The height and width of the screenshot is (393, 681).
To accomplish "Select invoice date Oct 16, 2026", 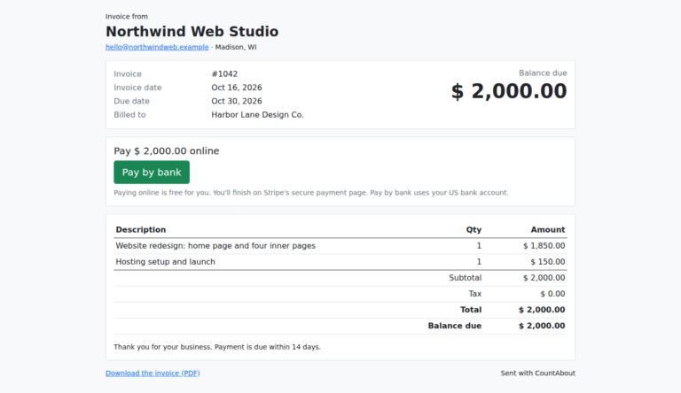I will click(237, 88).
